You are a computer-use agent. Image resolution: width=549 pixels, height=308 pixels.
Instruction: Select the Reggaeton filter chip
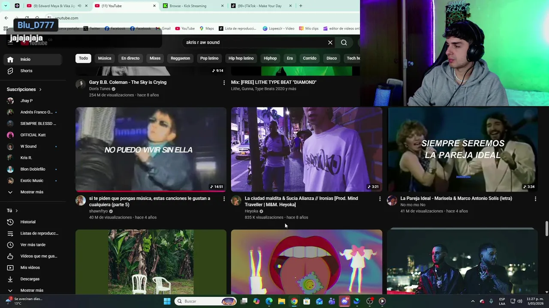pos(180,58)
